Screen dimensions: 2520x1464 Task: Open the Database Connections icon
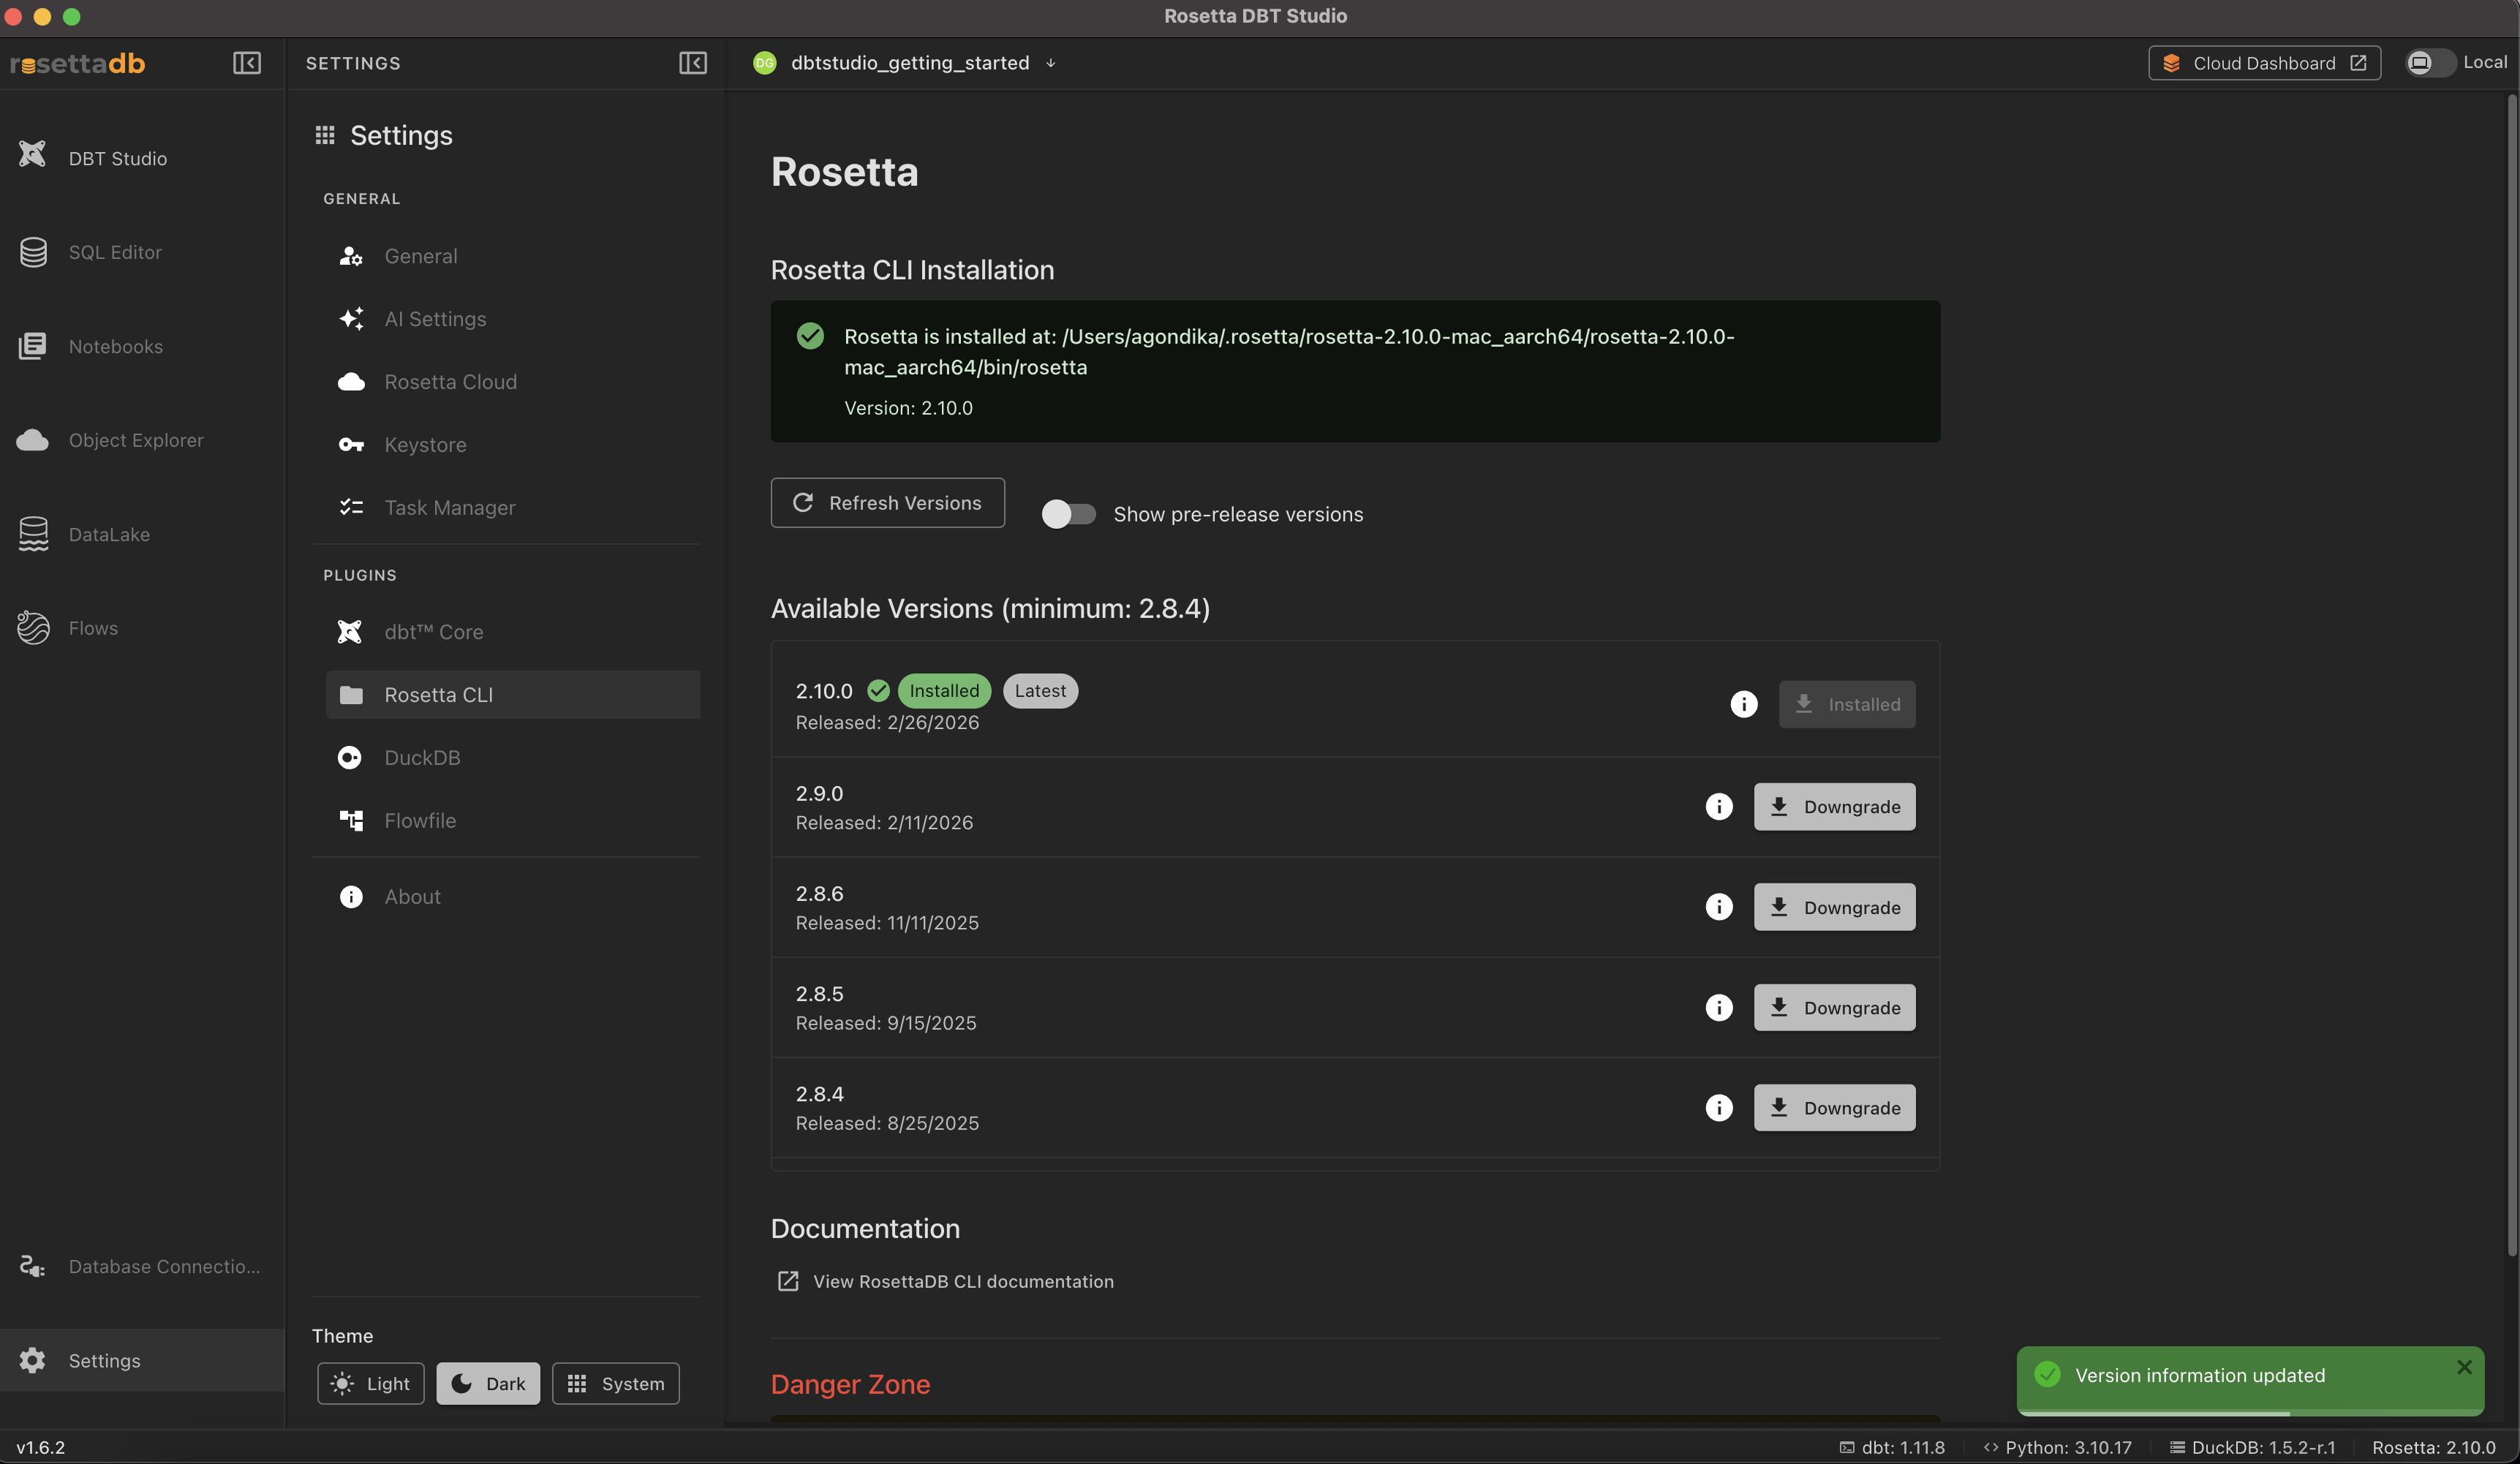click(x=33, y=1266)
